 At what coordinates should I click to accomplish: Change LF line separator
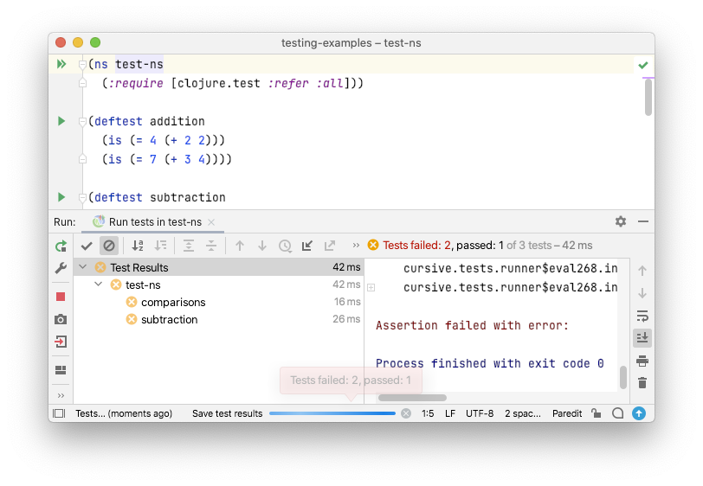coord(450,413)
